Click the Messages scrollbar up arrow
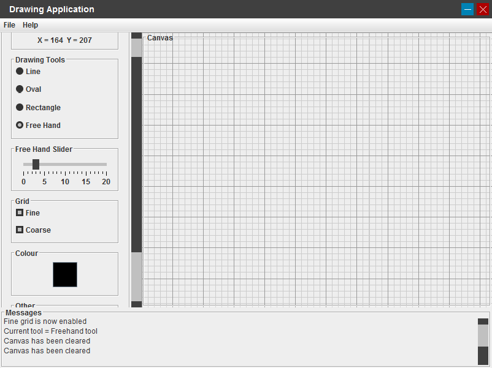The height and width of the screenshot is (368, 492). [483, 321]
